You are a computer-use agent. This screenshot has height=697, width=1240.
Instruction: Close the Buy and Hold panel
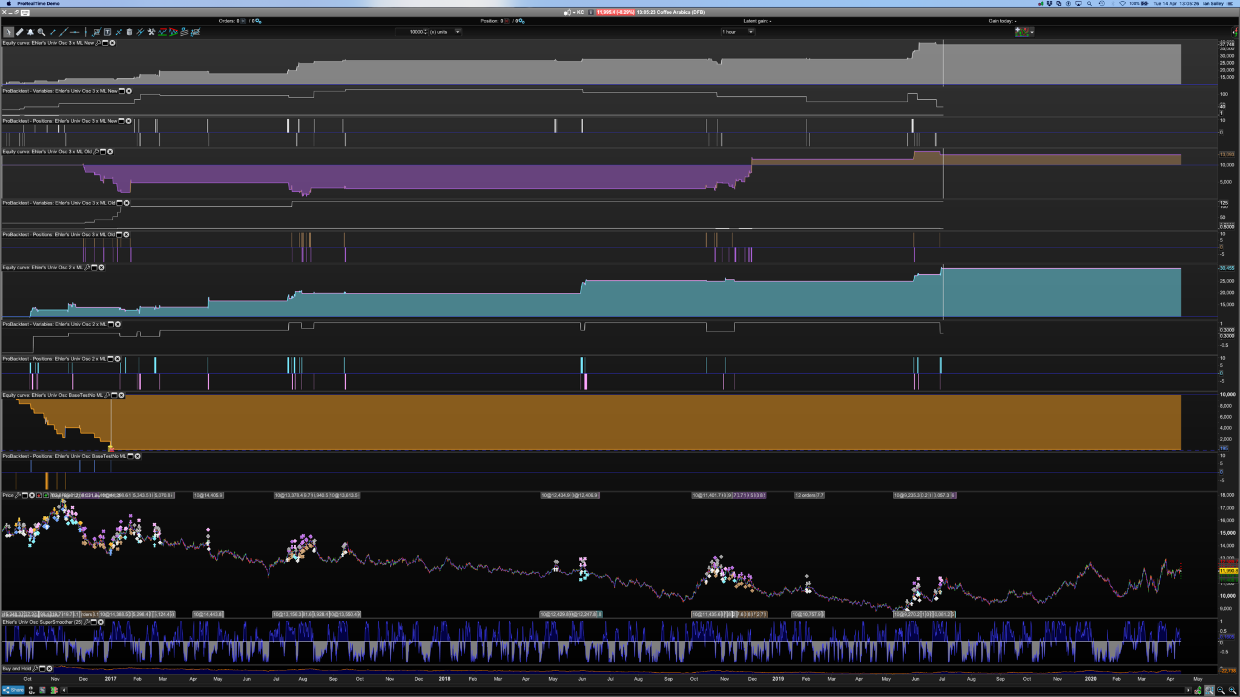[50, 669]
